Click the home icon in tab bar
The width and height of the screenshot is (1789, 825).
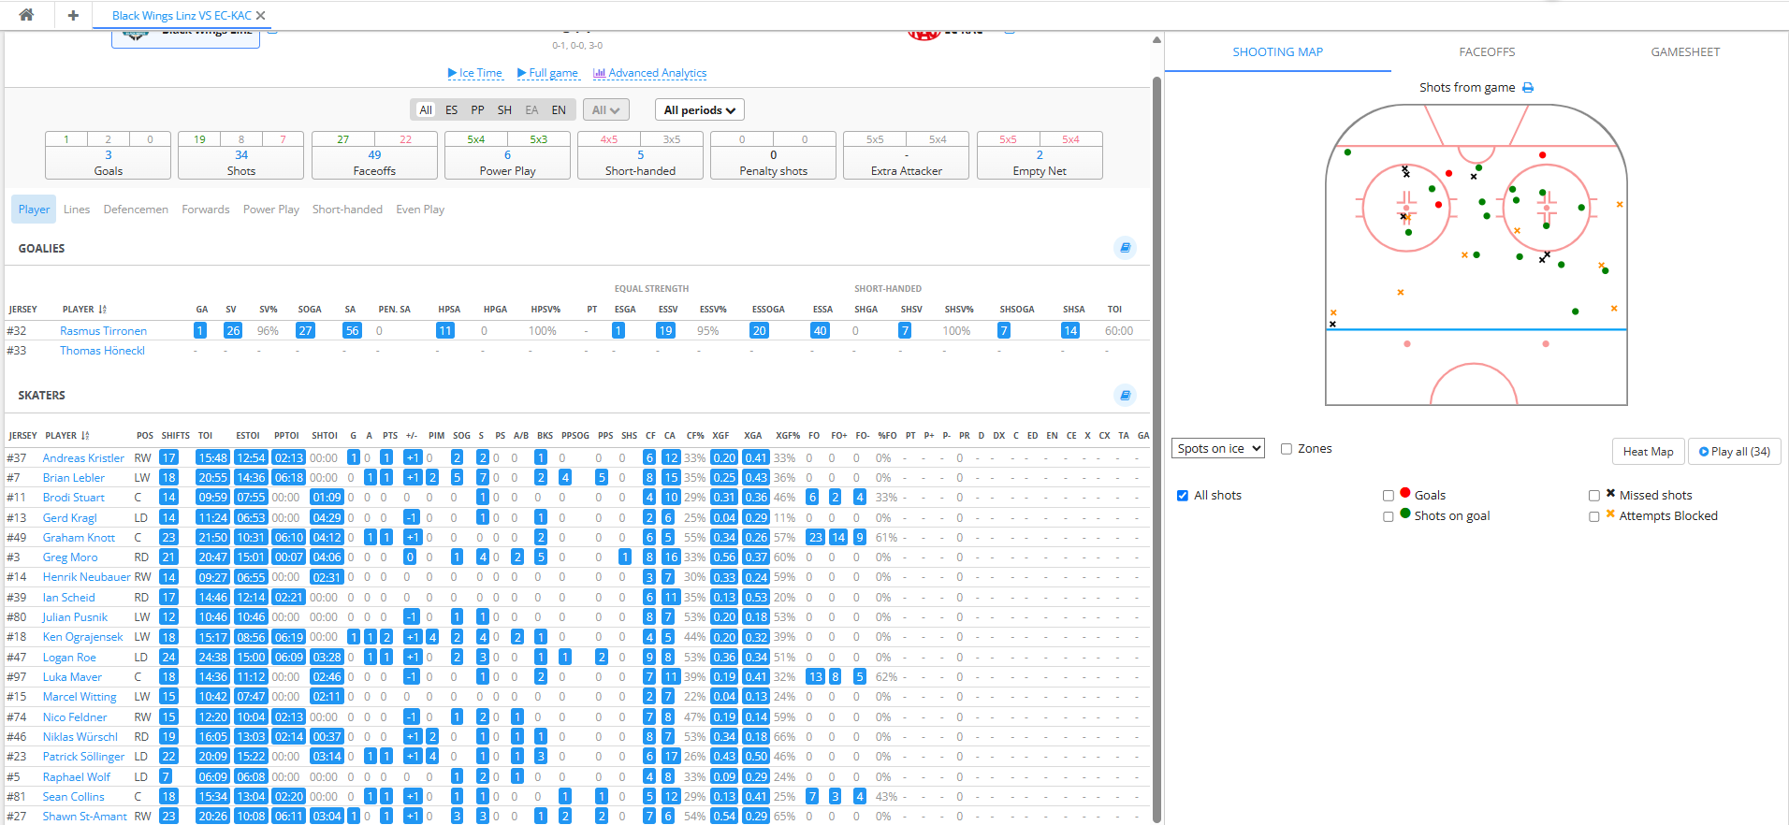pos(26,15)
